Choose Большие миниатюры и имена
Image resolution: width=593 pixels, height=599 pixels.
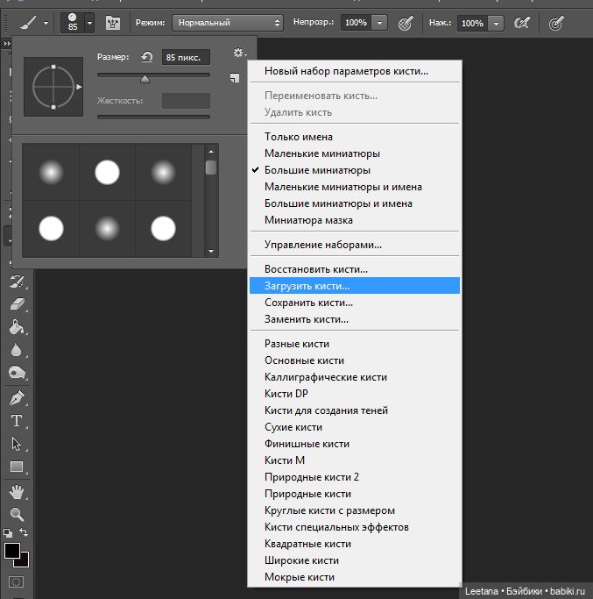click(x=355, y=203)
